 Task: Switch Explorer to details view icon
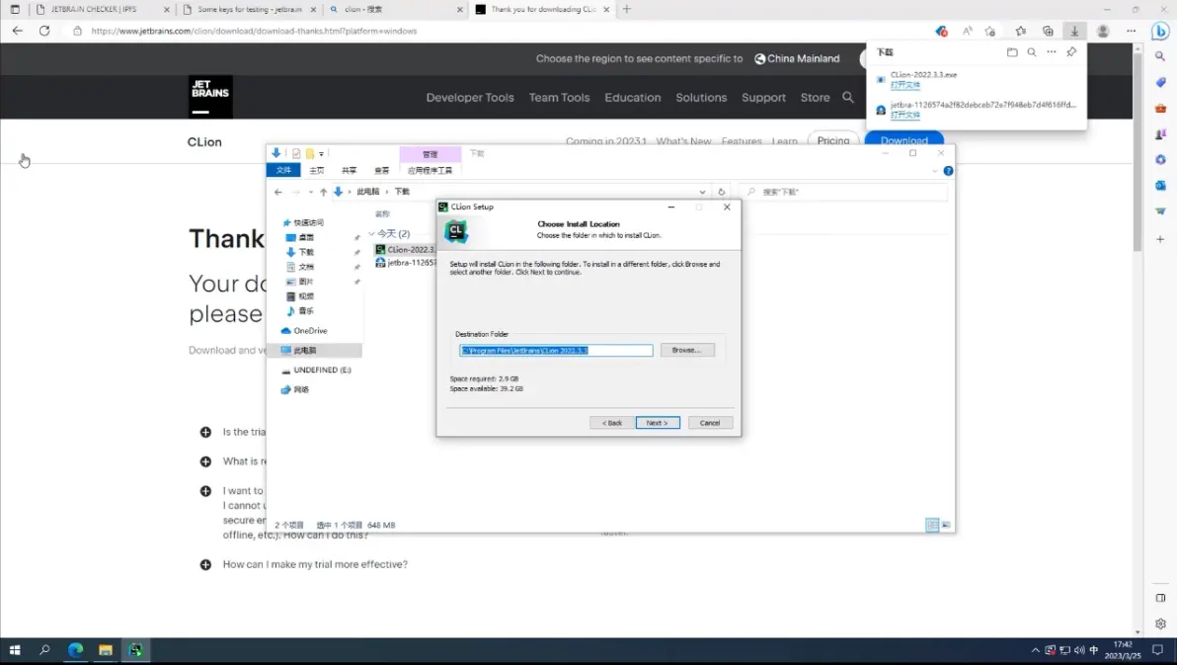pyautogui.click(x=932, y=525)
